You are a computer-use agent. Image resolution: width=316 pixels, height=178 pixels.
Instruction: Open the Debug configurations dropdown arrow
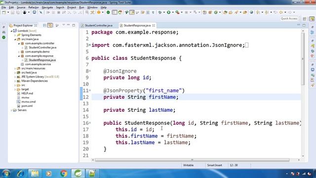[x=164, y=12]
